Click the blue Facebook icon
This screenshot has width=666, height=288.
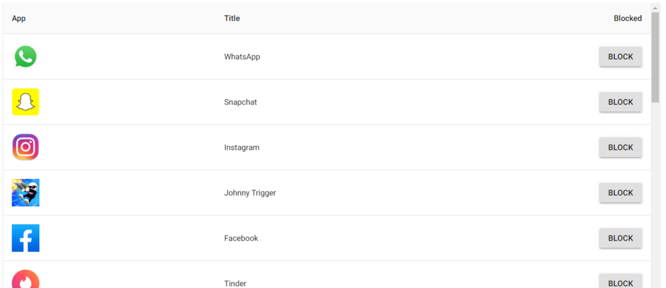pyautogui.click(x=25, y=238)
